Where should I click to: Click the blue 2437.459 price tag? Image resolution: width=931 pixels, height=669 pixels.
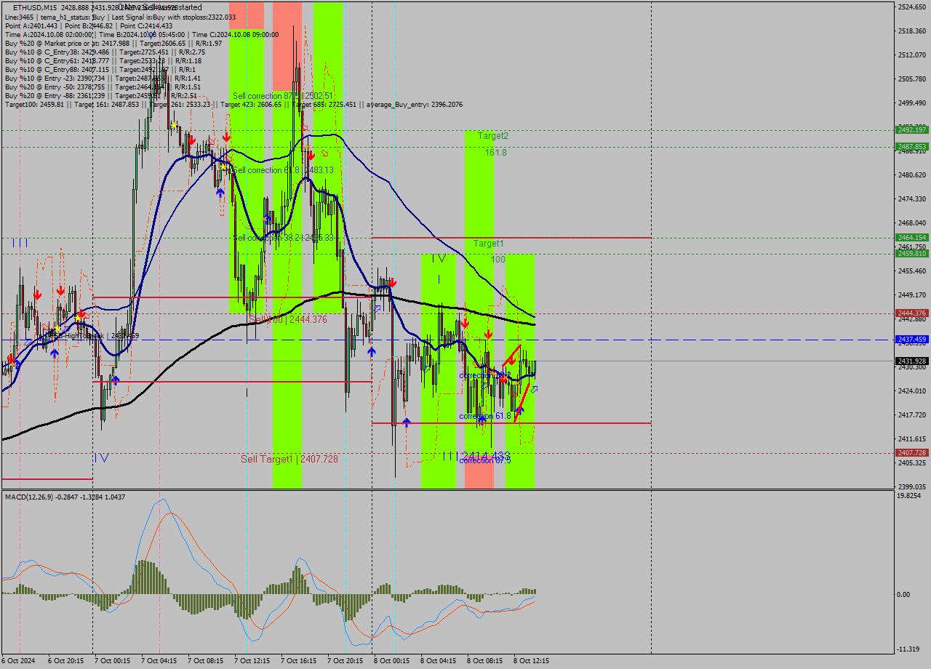point(911,340)
